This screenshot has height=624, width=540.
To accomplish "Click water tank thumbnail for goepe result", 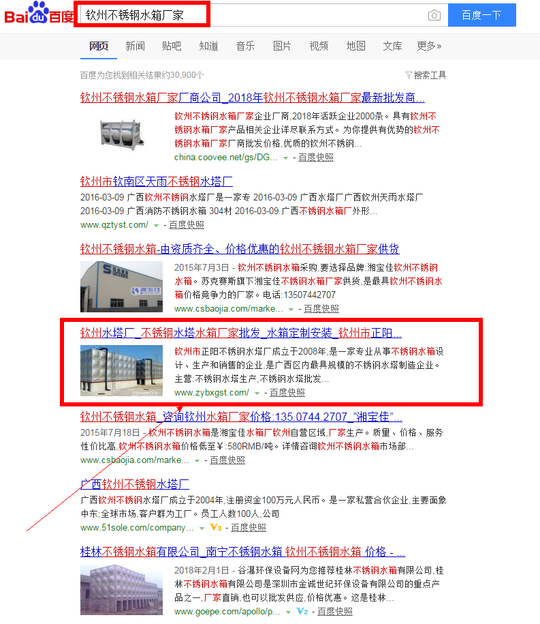I will [x=121, y=590].
